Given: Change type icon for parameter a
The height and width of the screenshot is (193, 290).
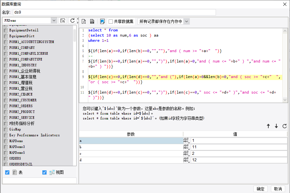Looking at the screenshot, I should [x=187, y=141].
